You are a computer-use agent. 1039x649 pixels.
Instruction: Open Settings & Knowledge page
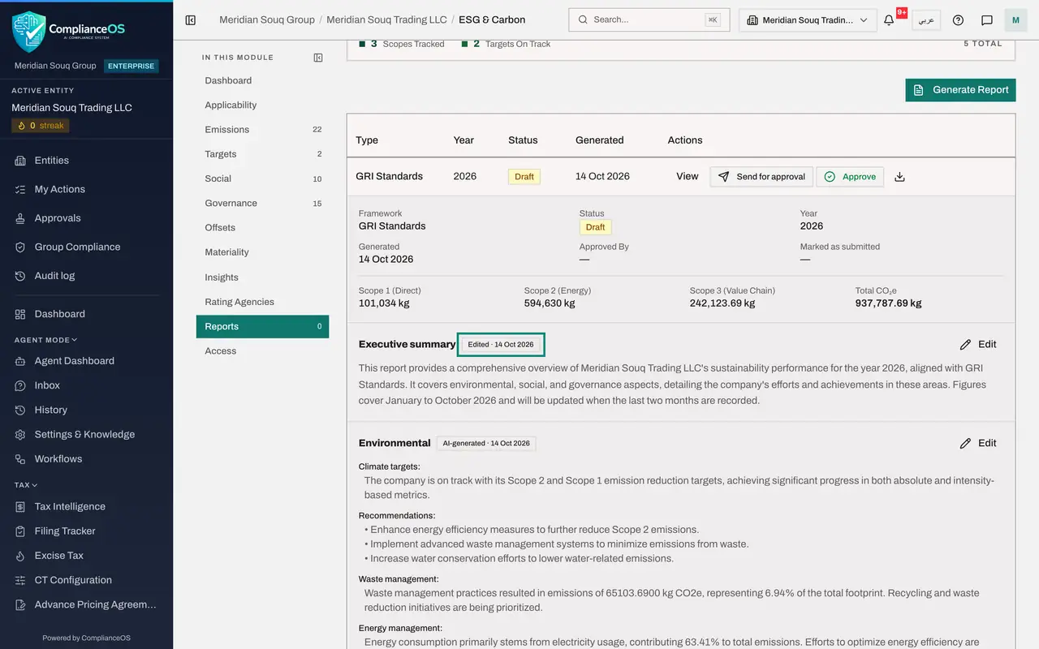click(86, 435)
